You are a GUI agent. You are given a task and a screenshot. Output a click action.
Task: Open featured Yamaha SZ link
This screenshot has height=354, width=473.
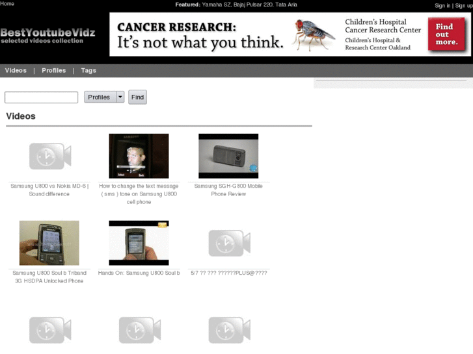216,5
